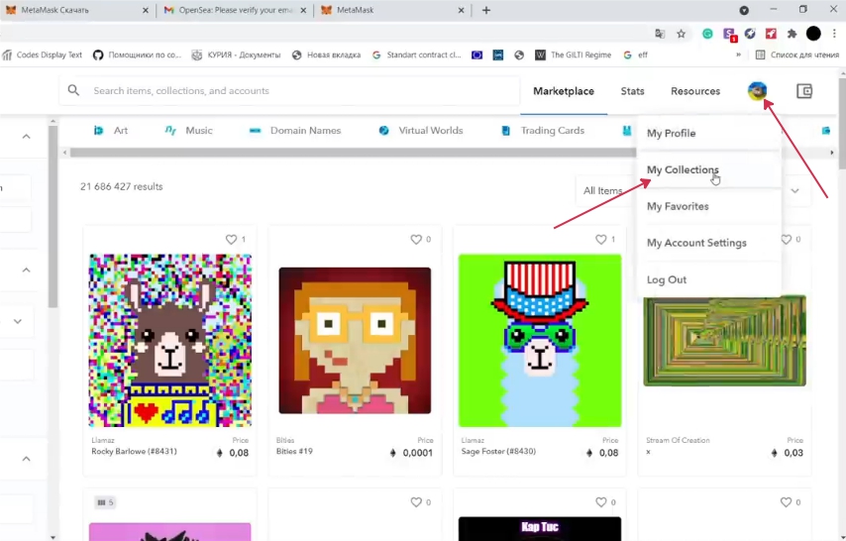Heart the Sage Foster NFT
Image resolution: width=846 pixels, height=541 pixels.
600,240
